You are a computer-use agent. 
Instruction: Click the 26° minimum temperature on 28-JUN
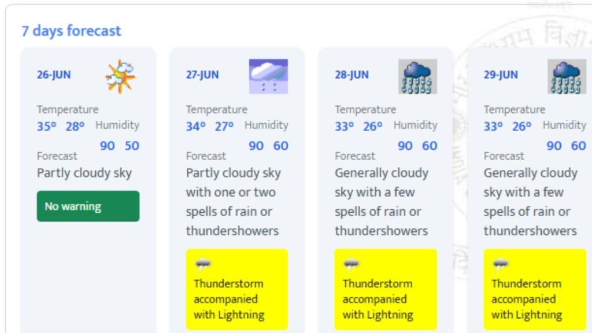pos(373,127)
